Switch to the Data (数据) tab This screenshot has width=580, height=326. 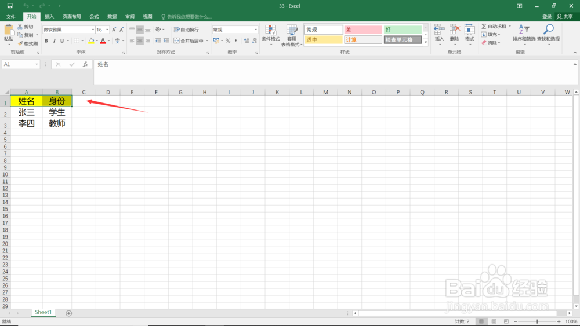point(112,17)
